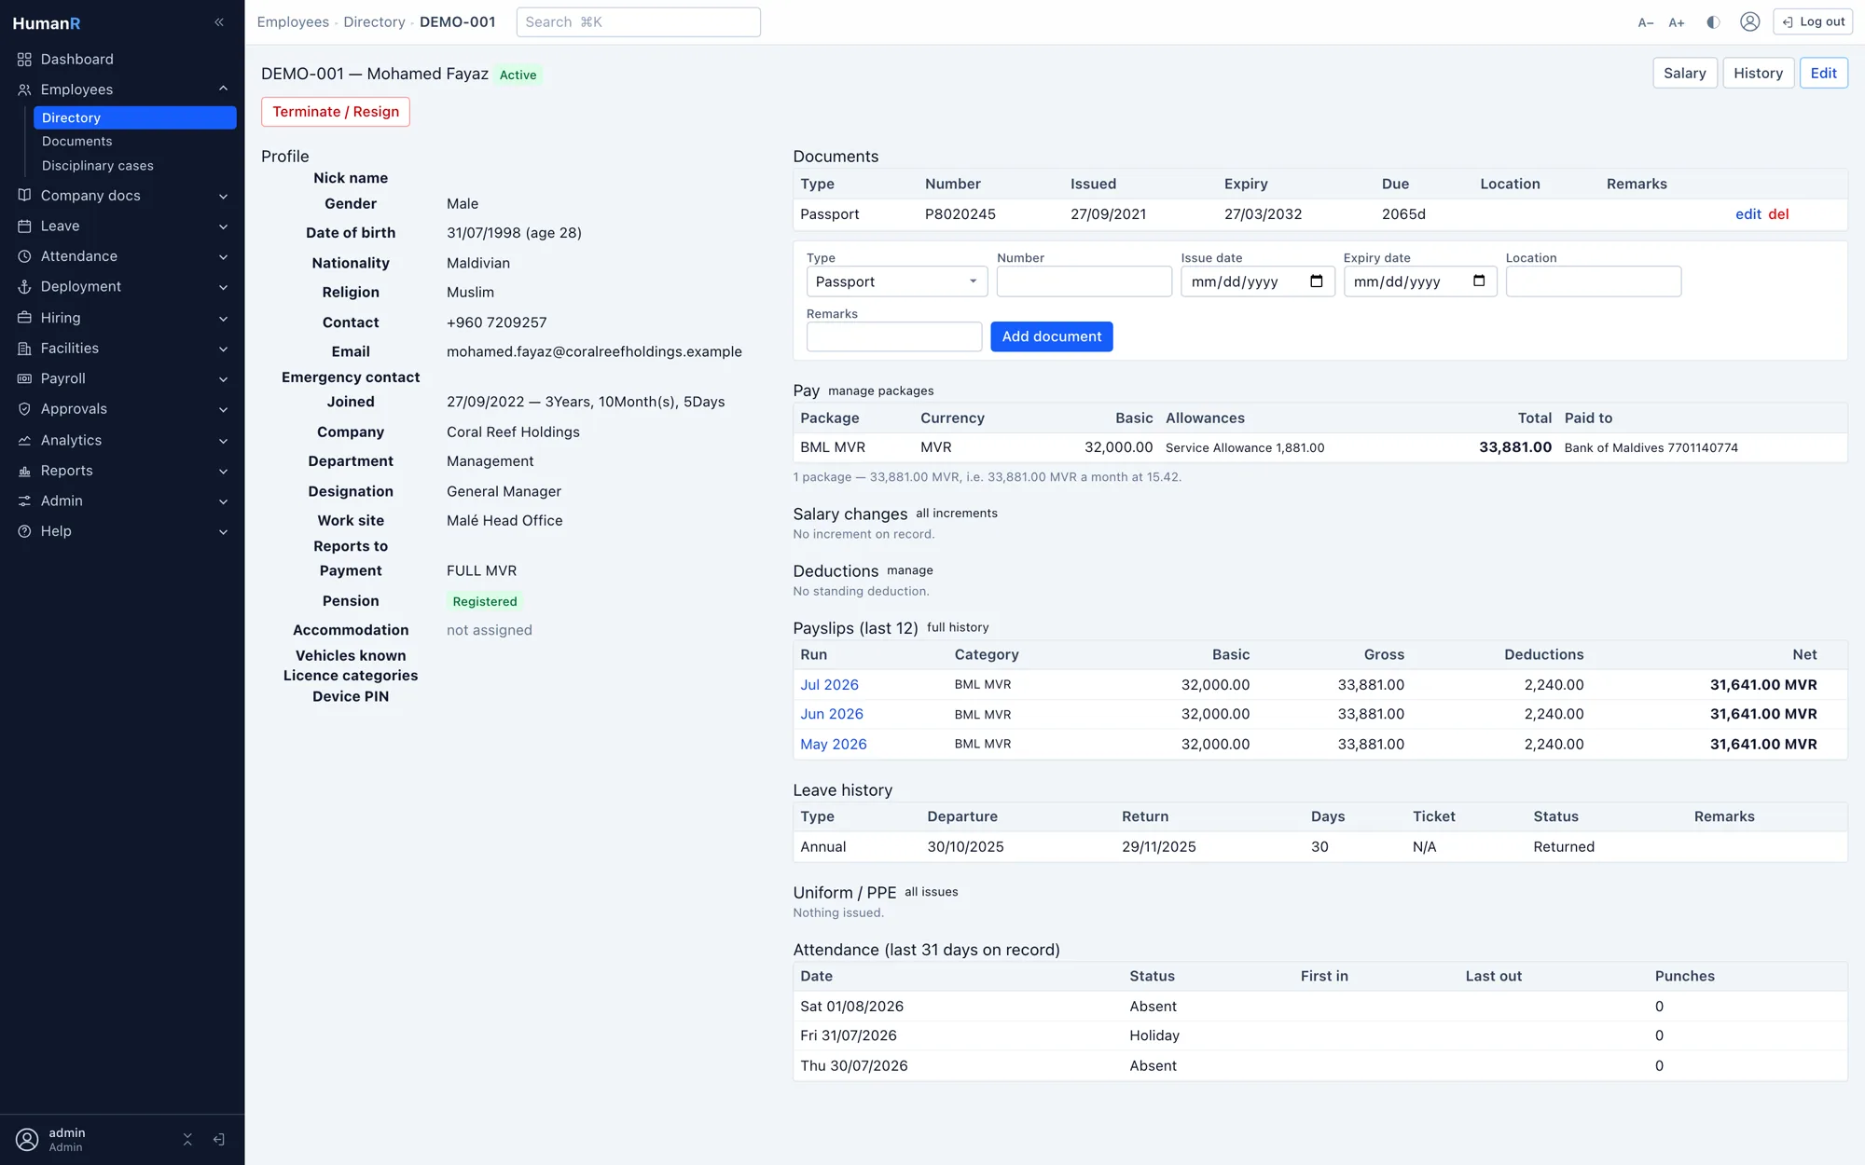Expand the Hiring menu chevron

(224, 319)
